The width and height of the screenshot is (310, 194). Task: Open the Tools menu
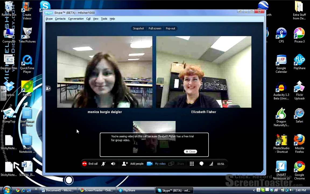pyautogui.click(x=104, y=19)
